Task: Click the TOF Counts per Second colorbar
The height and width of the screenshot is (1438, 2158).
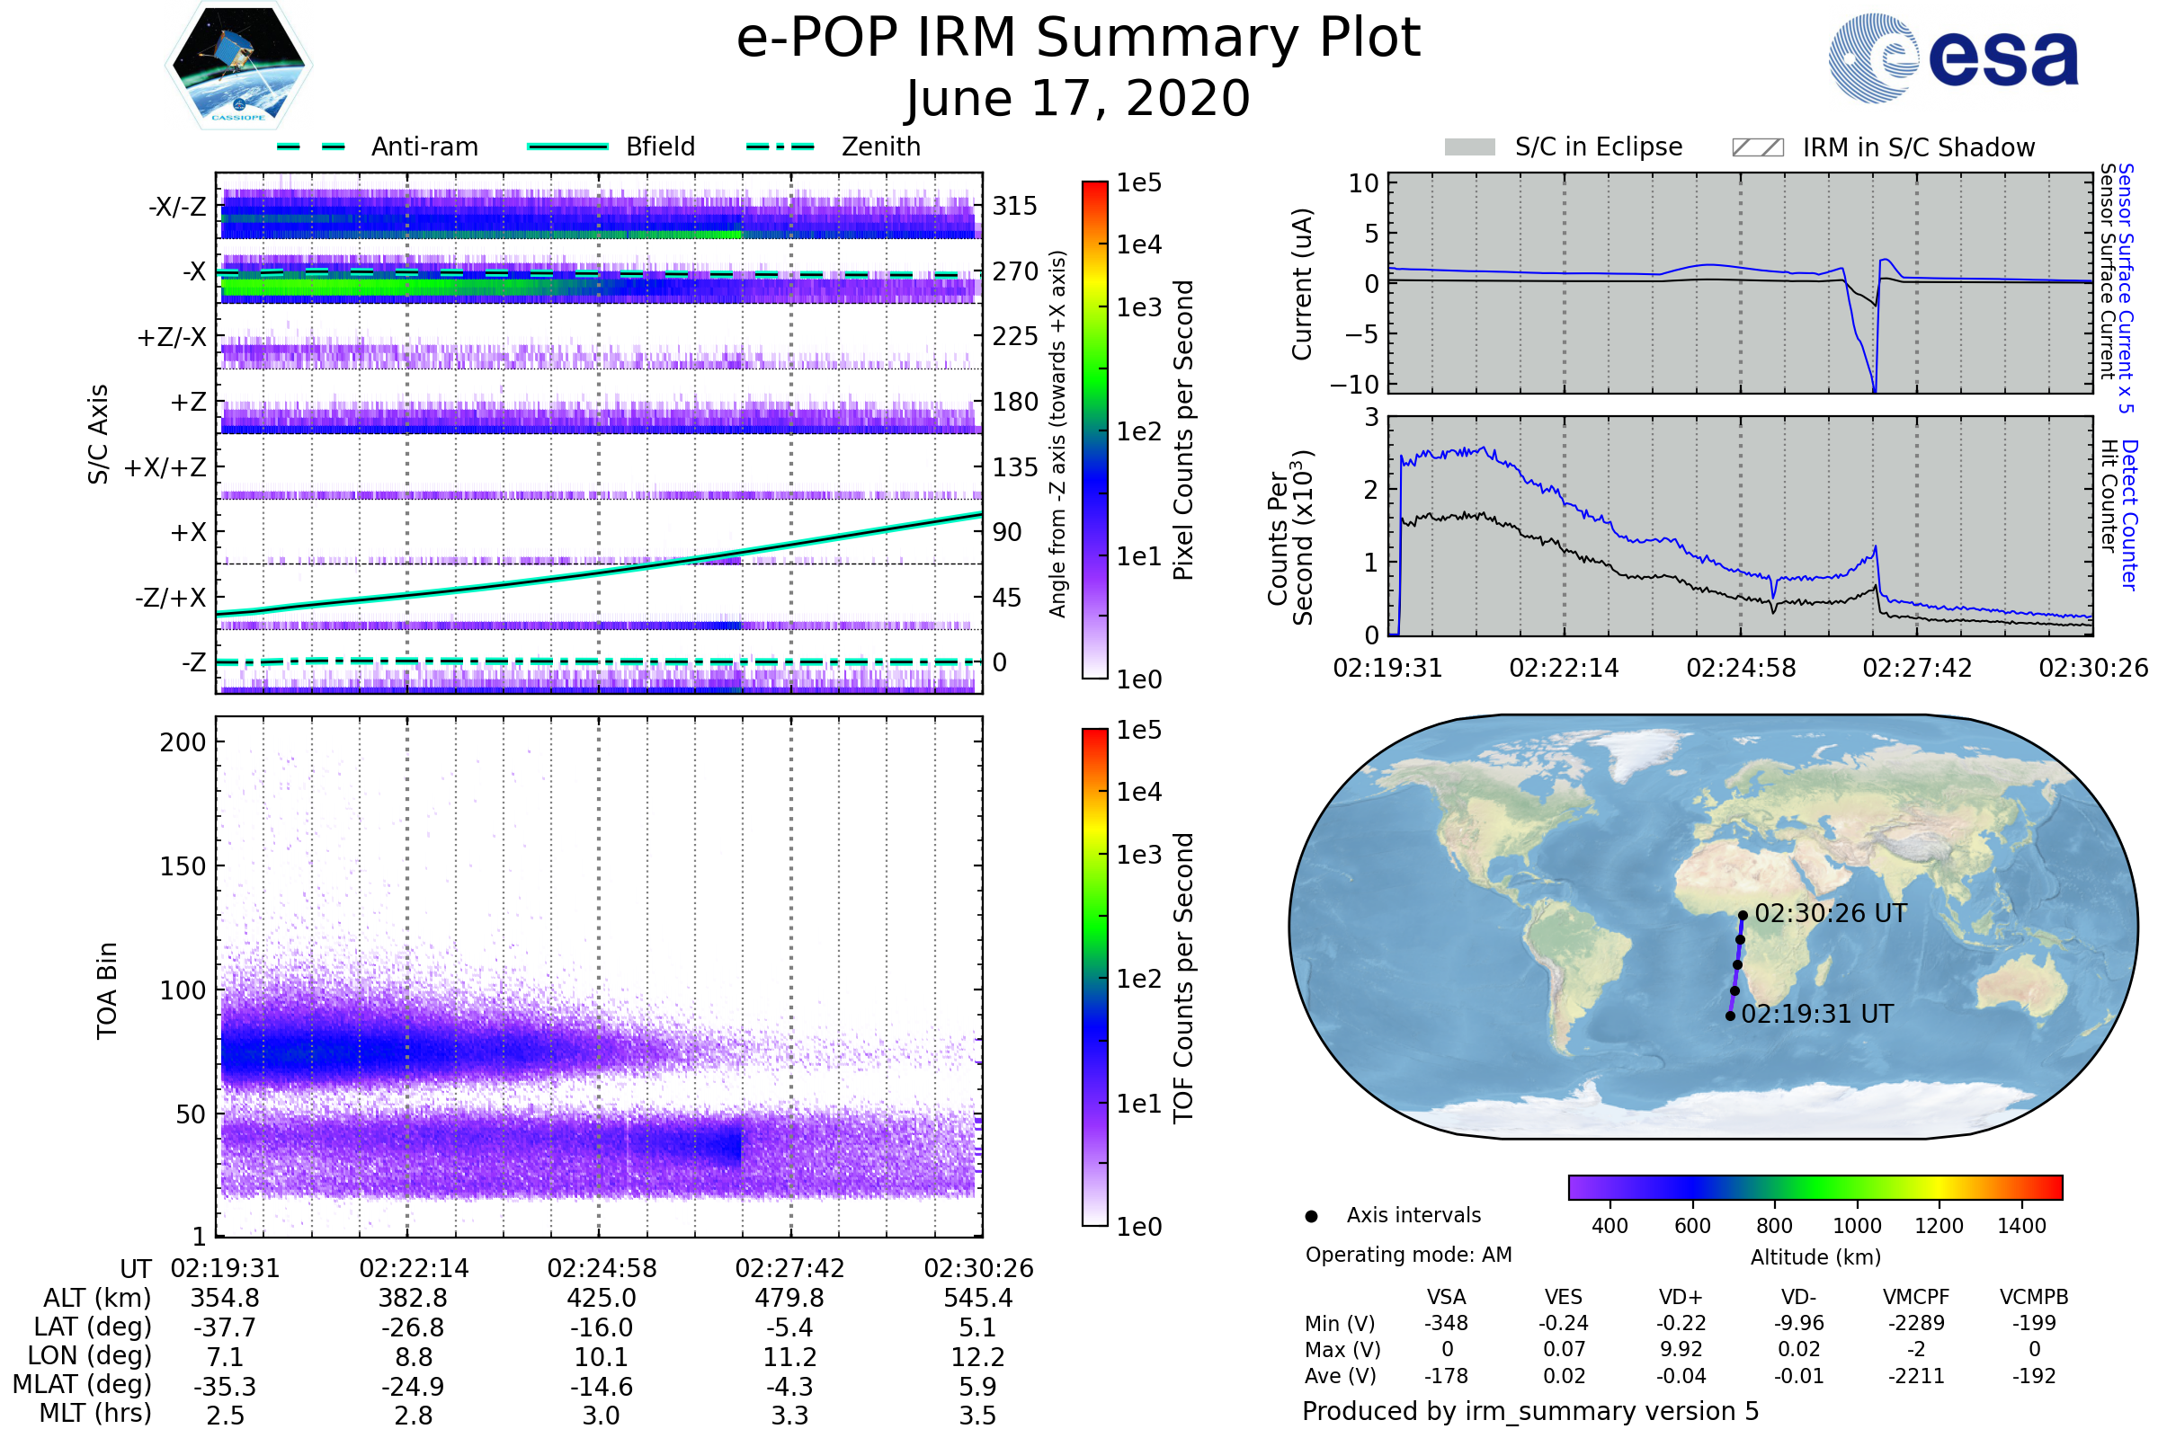Action: 1094,977
